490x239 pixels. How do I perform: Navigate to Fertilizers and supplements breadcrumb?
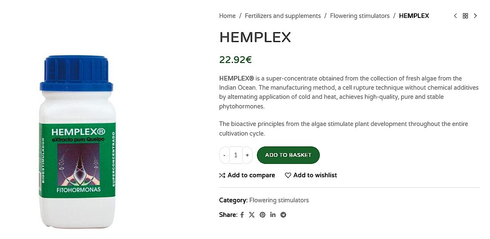[283, 16]
